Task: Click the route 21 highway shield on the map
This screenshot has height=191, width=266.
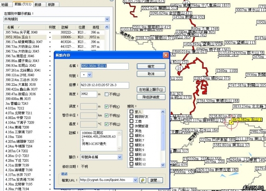Action: click(x=179, y=68)
